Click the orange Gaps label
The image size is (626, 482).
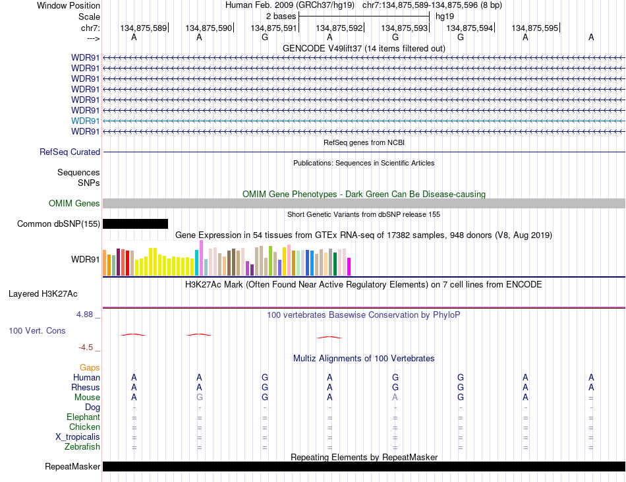pyautogui.click(x=90, y=367)
